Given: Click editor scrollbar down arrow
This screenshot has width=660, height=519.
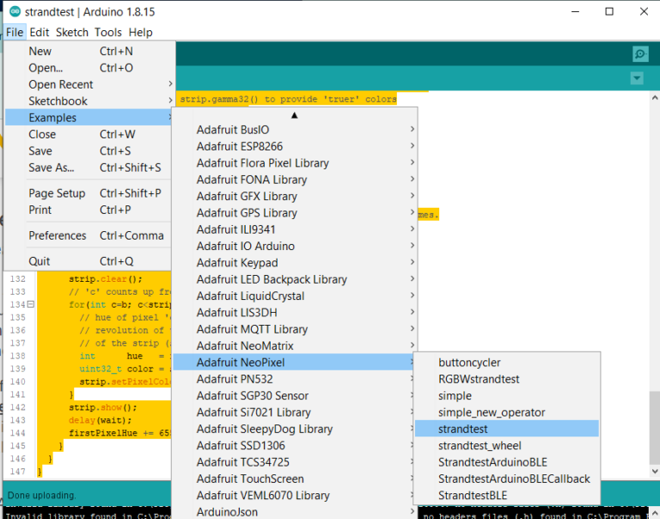Looking at the screenshot, I should tap(655, 472).
